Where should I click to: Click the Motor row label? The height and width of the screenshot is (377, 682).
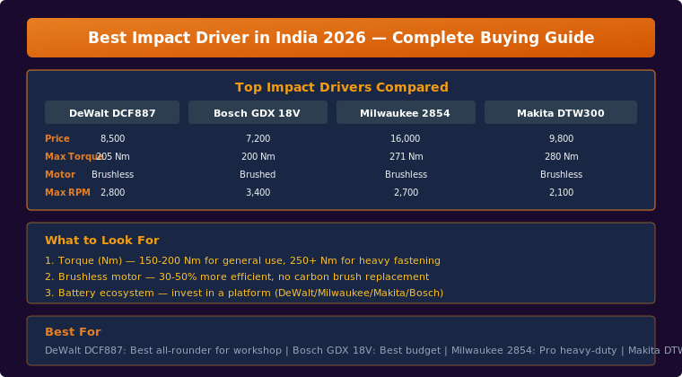60,175
